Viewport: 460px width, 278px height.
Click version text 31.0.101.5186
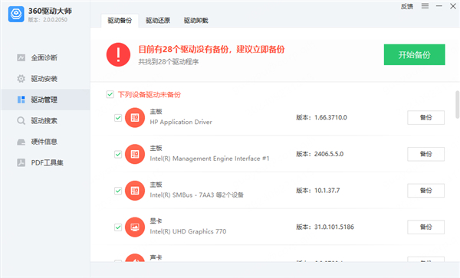tap(334, 227)
